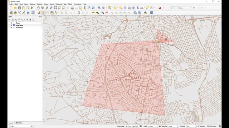Toggle editing with the pencil icon
This screenshot has width=229, height=128.
[43, 13]
